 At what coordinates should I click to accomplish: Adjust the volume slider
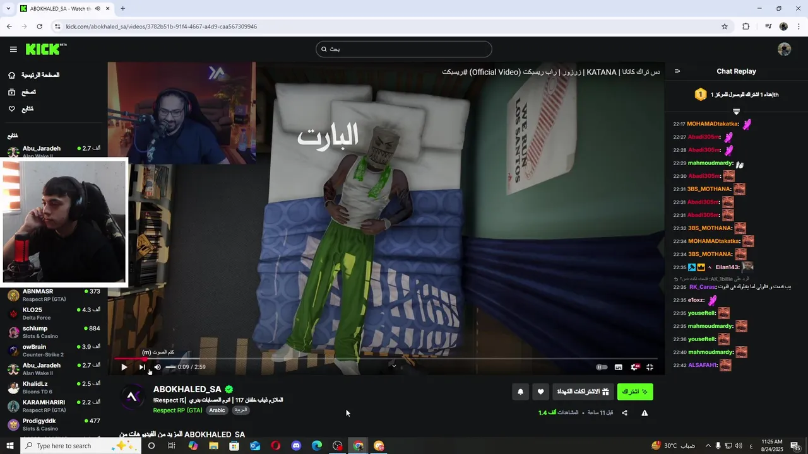[170, 367]
